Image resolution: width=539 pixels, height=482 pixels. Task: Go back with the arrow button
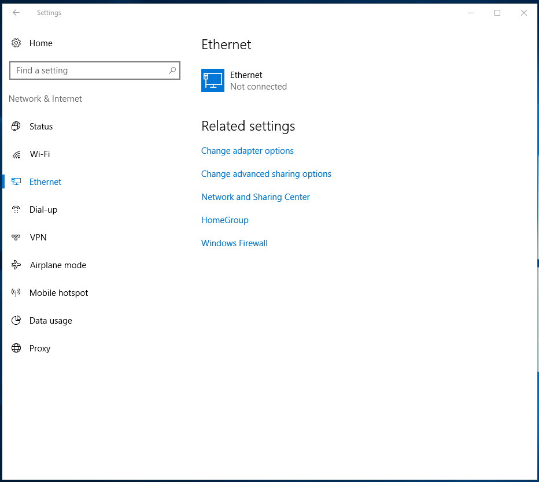[x=16, y=13]
